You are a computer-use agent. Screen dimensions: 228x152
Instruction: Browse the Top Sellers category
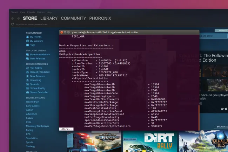36,68
